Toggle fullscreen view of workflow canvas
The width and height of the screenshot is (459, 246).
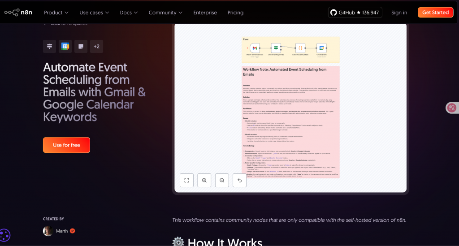[187, 181]
